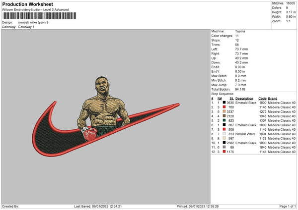
Task: Select the brown swatch in row 4 (2128 stitches)
Action: [224, 116]
